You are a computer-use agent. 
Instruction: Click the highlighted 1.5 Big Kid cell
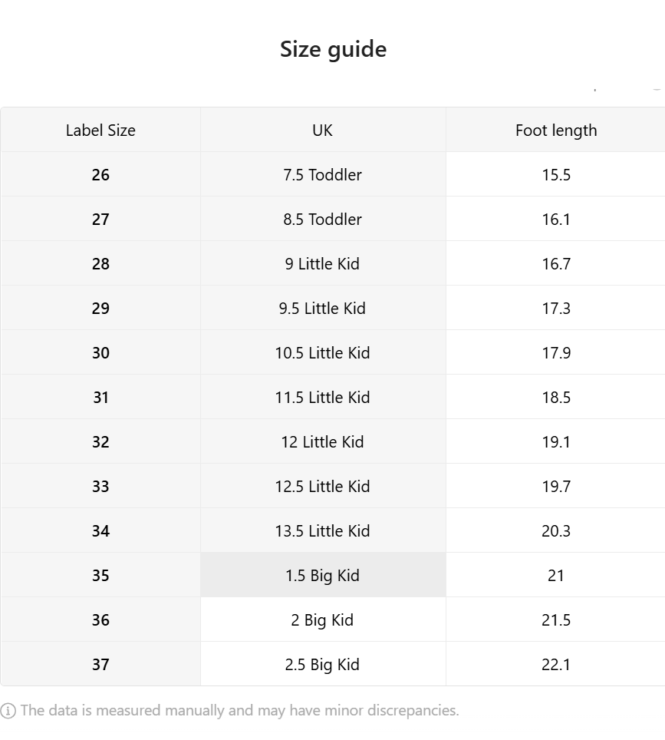tap(323, 575)
